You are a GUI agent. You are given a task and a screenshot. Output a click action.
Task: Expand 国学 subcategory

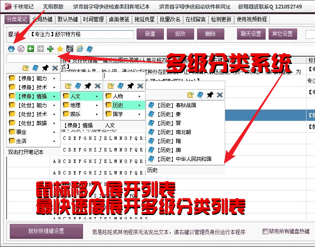click(x=124, y=114)
